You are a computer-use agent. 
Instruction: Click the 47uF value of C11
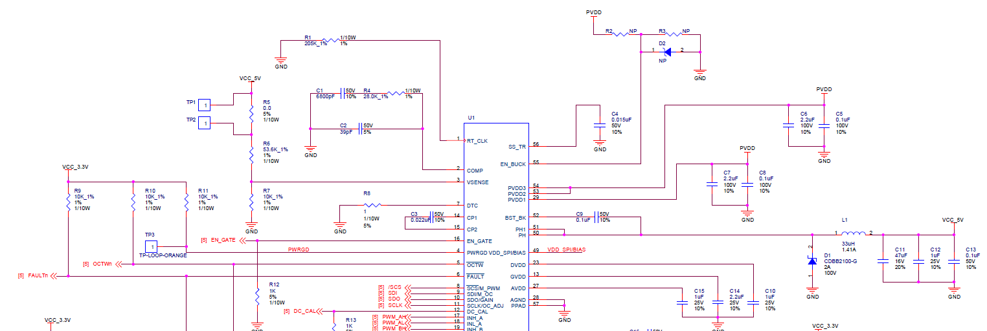901,255
